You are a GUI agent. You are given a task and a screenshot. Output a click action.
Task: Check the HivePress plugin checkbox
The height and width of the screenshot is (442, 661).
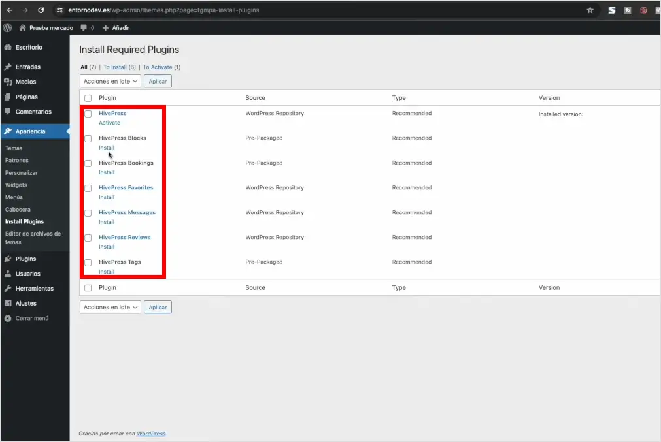(88, 114)
